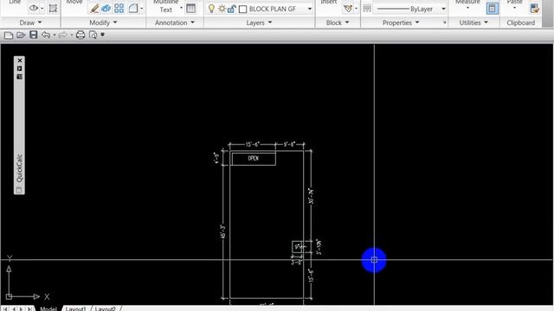Open the dropdown arrow beside the ellipse tool
This screenshot has height=311, width=554.
pyautogui.click(x=42, y=9)
